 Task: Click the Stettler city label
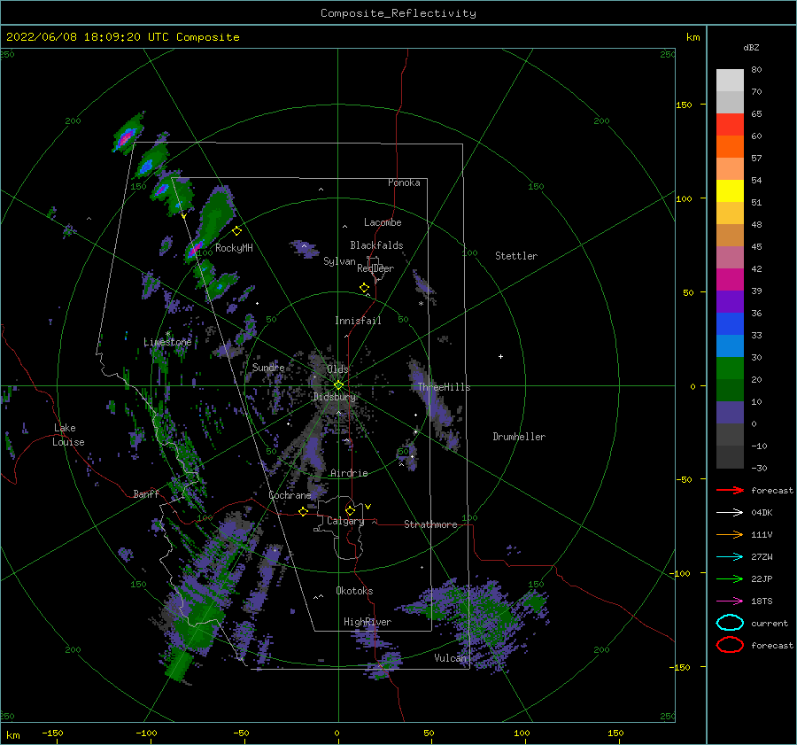click(516, 256)
